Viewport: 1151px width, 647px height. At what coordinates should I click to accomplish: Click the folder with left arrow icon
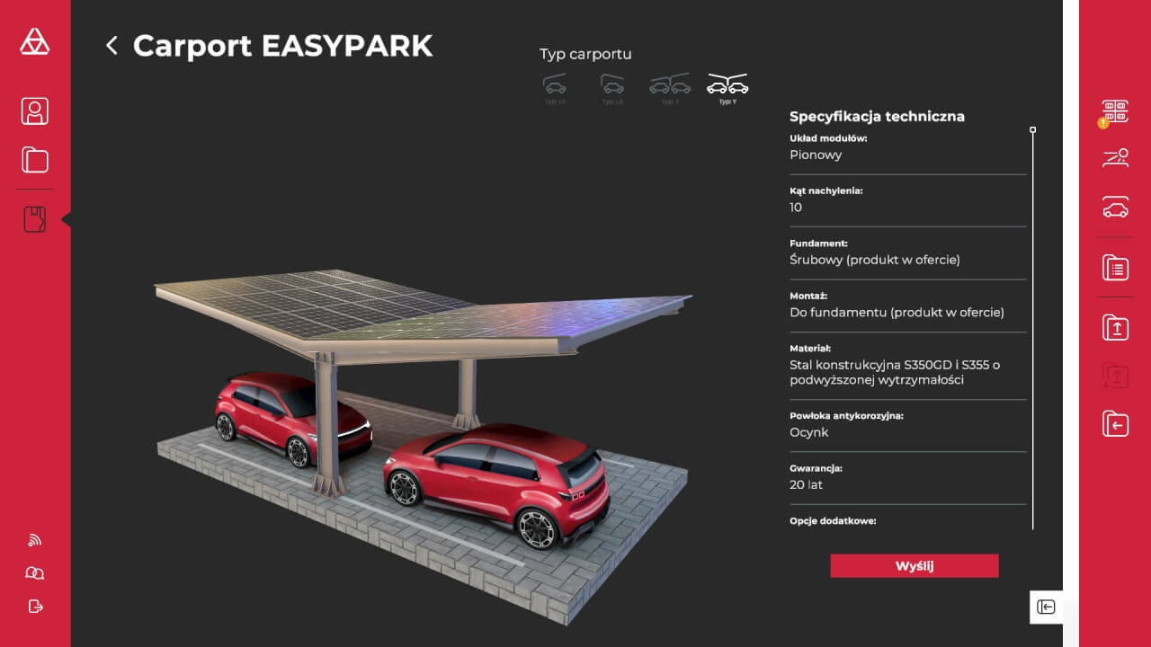[1115, 423]
